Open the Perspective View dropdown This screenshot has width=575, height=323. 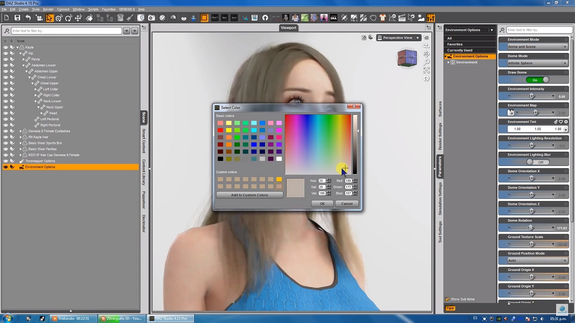pos(398,38)
